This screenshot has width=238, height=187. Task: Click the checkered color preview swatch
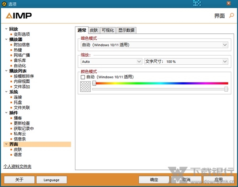[85, 87]
